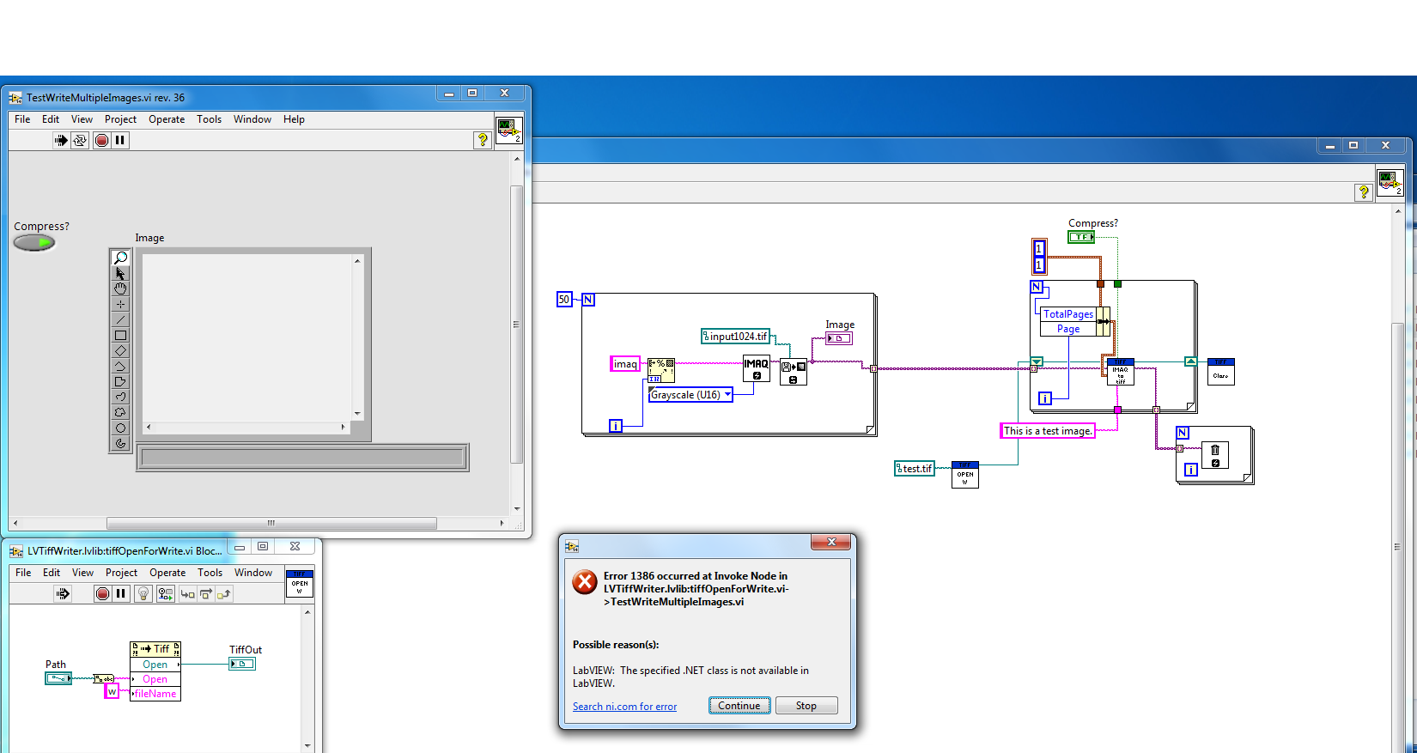Toggle Retain Wire Values in tiffOpenForWrite toolbar

(x=166, y=593)
